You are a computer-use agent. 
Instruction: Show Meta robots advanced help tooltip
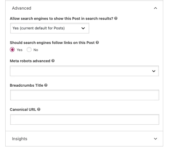[x=53, y=61]
